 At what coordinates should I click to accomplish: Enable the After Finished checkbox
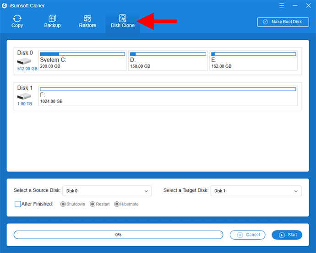click(18, 204)
